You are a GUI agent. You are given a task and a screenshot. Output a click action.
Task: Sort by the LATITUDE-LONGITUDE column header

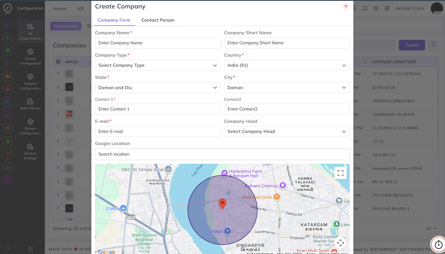click(394, 62)
